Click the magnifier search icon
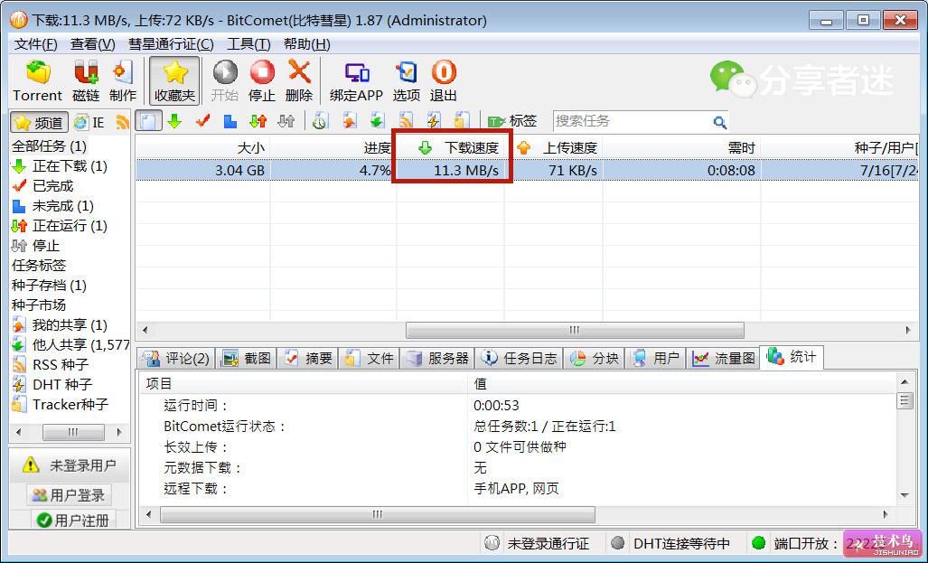The width and height of the screenshot is (928, 563). (719, 123)
